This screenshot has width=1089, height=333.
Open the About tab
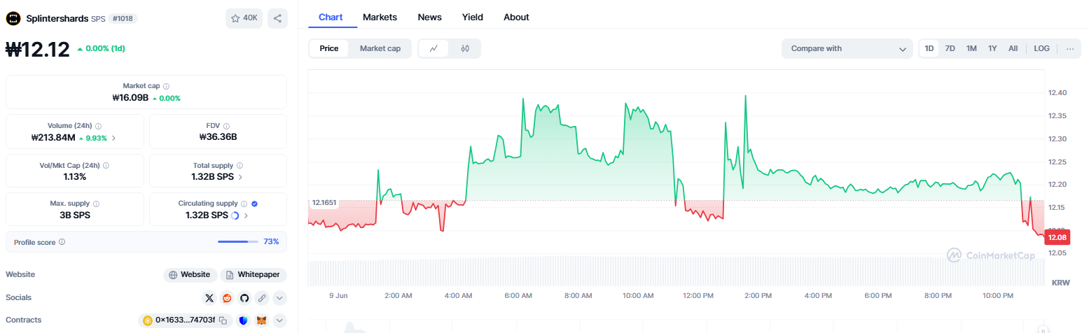pyautogui.click(x=516, y=17)
